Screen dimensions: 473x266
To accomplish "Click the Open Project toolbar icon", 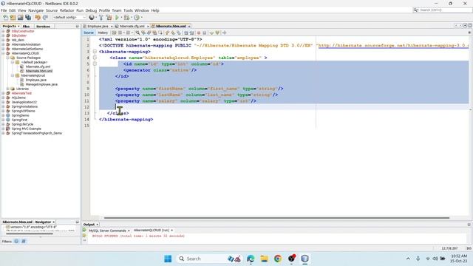I will pos(21,18).
